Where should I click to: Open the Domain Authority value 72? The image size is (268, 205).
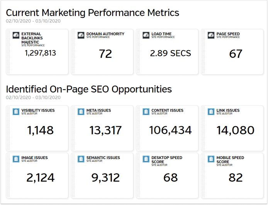click(x=105, y=54)
